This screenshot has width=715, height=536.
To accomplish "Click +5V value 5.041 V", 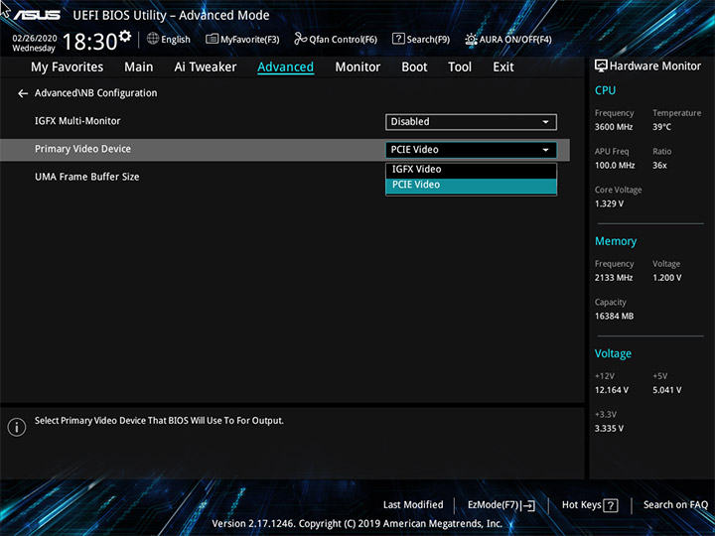I will 666,390.
